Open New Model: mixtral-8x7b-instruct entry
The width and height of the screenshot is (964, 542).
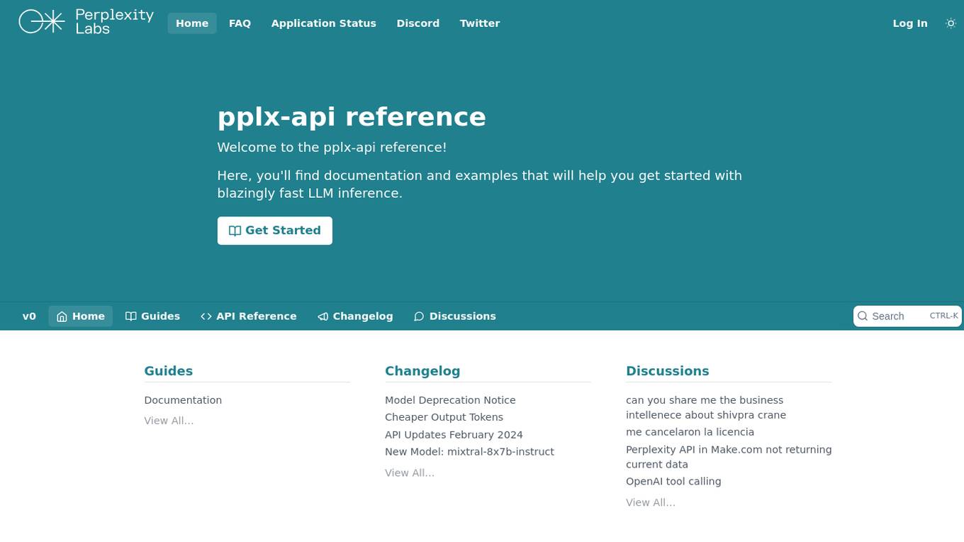pyautogui.click(x=469, y=452)
